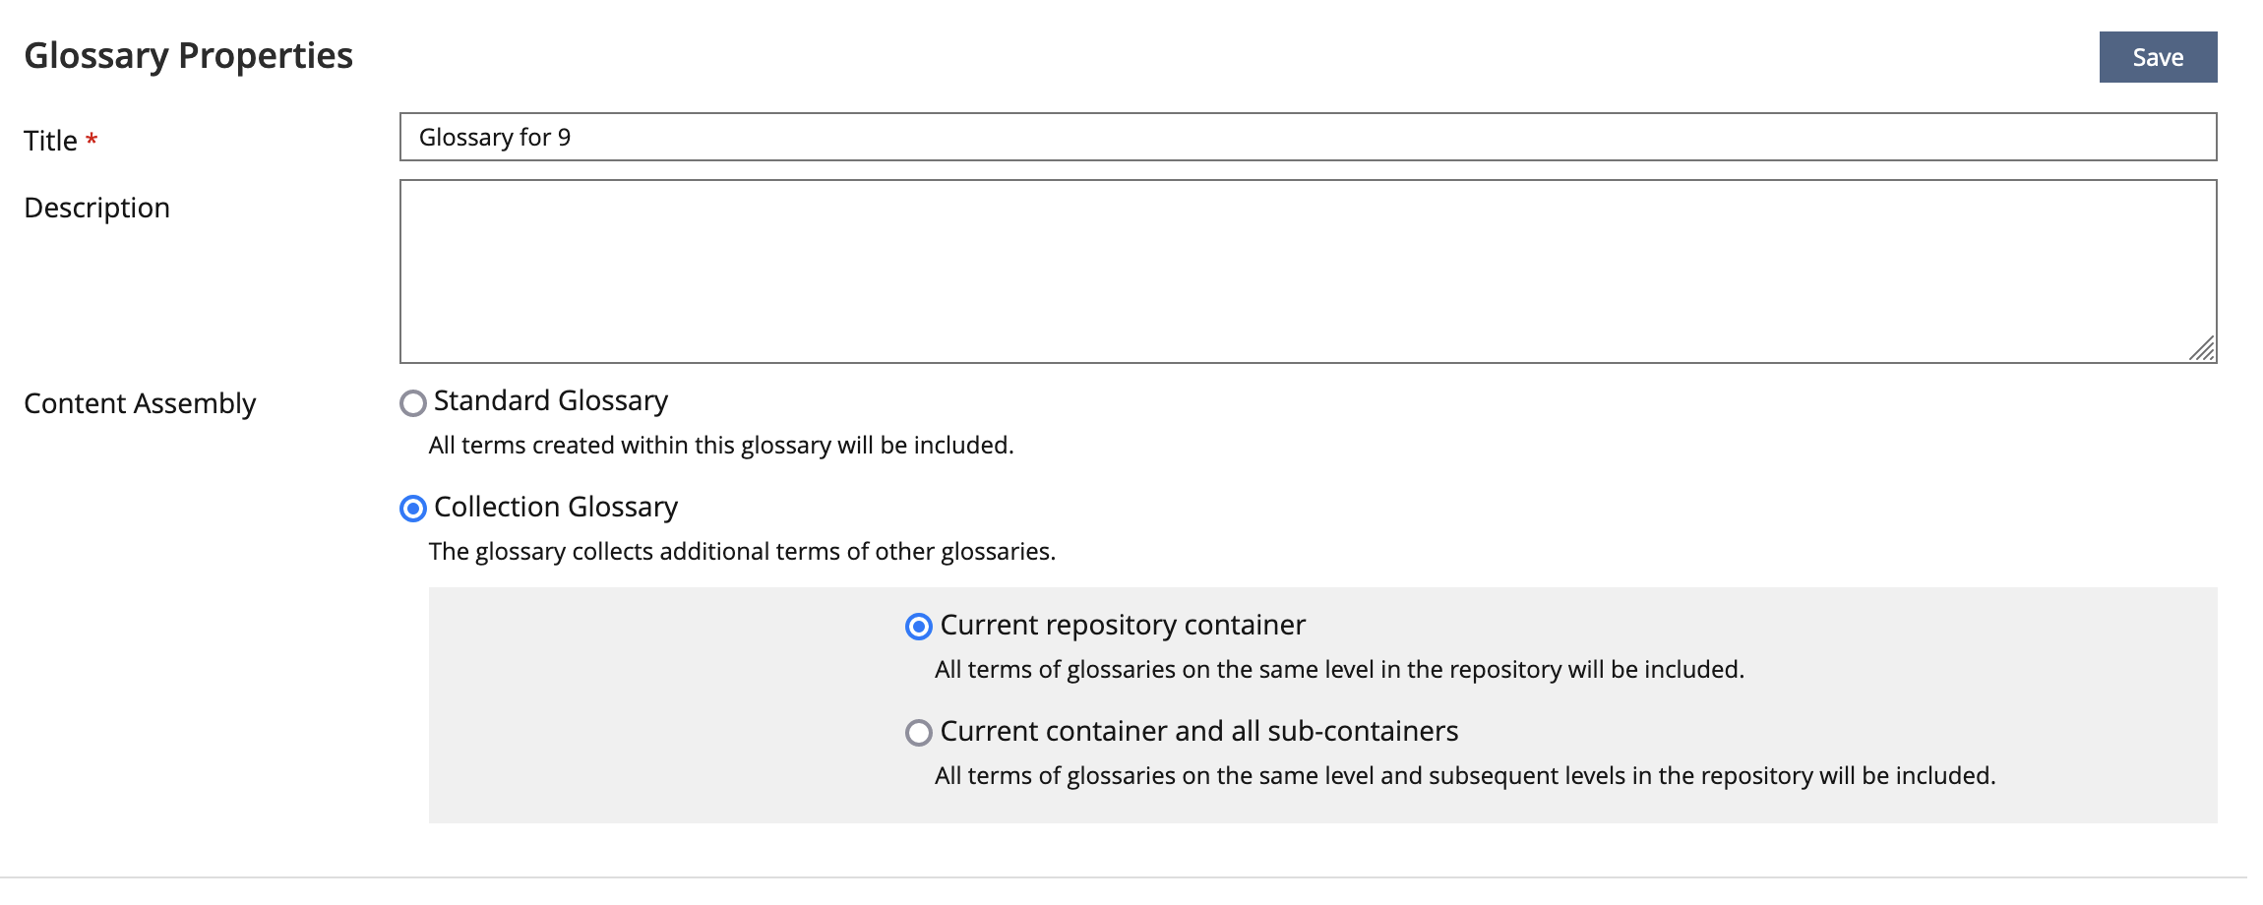Screen dimensions: 2263x905
Task: Click the Title label
Action: 51,140
